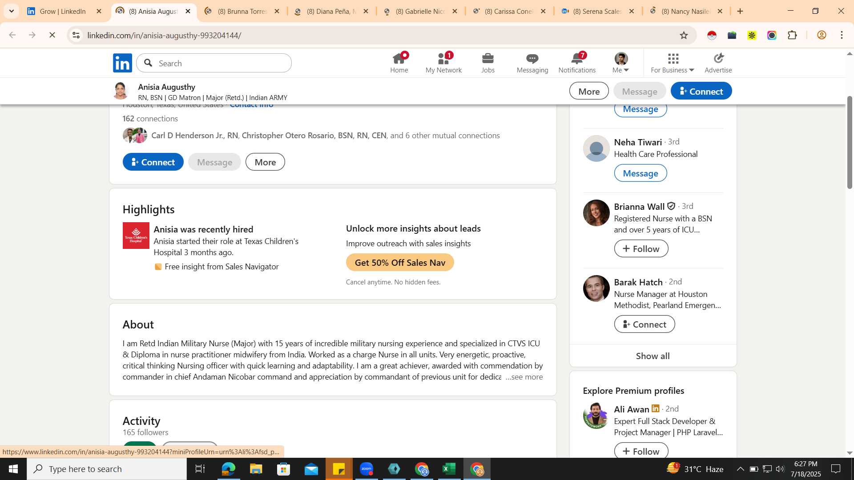Expand the For Business dropdown

click(672, 63)
